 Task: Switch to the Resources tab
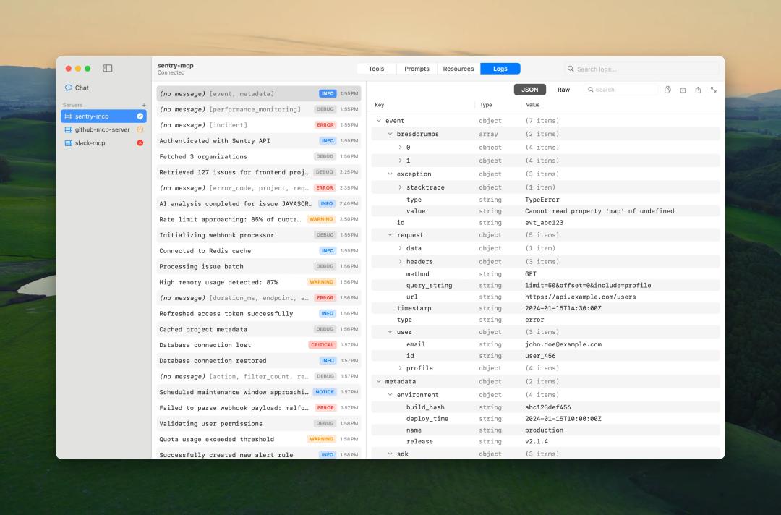pos(458,69)
